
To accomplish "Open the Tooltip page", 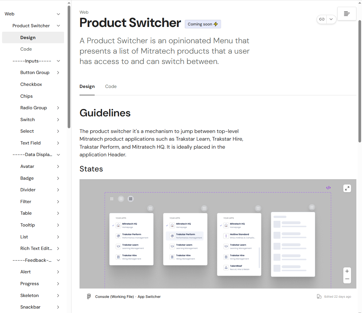I will coord(28,225).
